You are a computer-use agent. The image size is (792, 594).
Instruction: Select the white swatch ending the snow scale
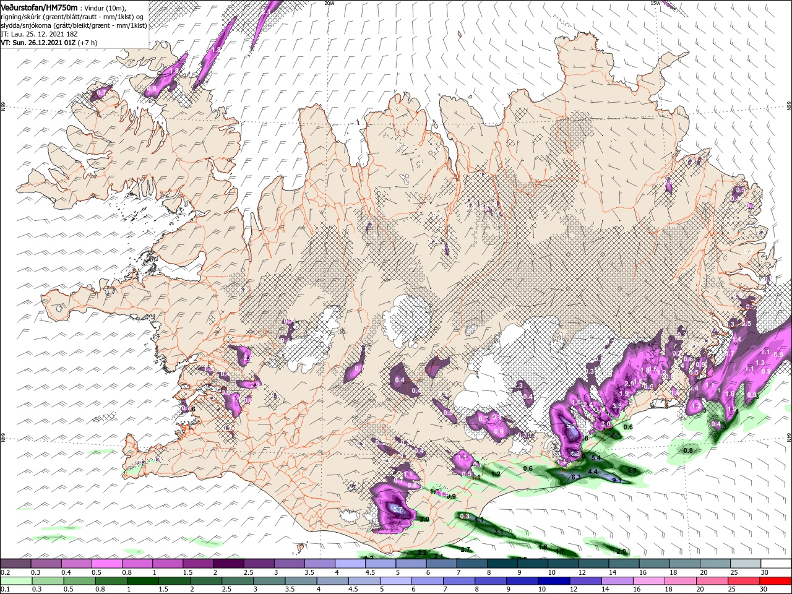pyautogui.click(x=776, y=563)
